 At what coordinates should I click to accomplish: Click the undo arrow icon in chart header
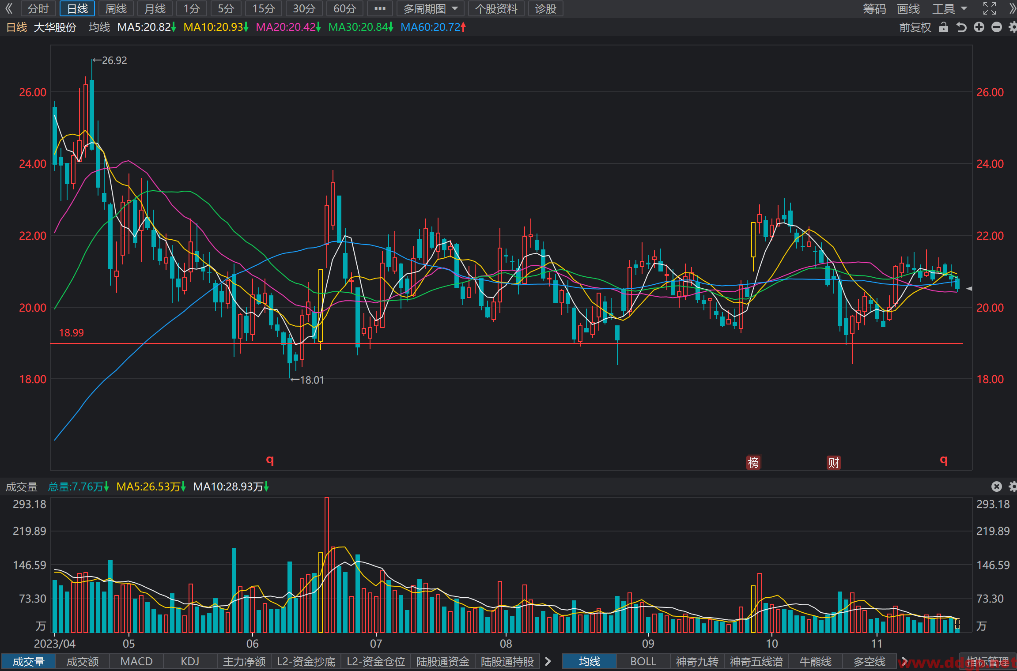(x=961, y=27)
